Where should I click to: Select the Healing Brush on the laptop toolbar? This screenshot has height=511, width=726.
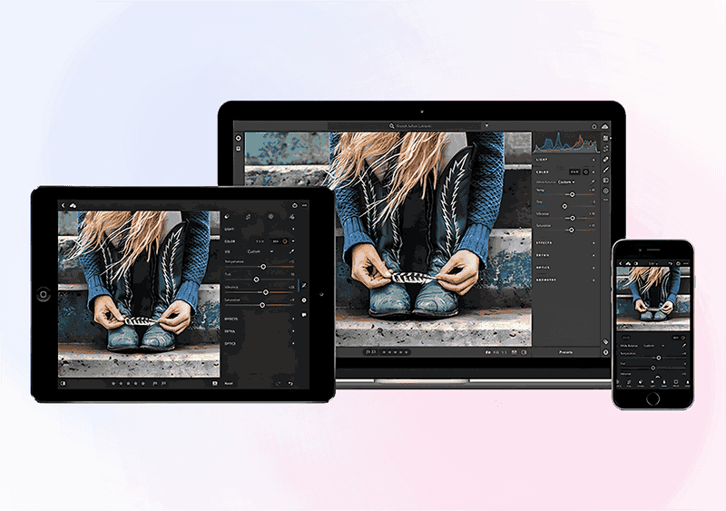click(605, 159)
